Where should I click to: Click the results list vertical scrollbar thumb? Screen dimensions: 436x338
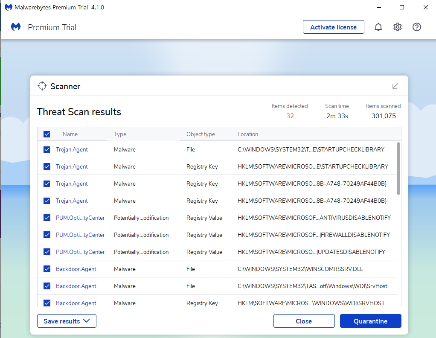point(398,169)
